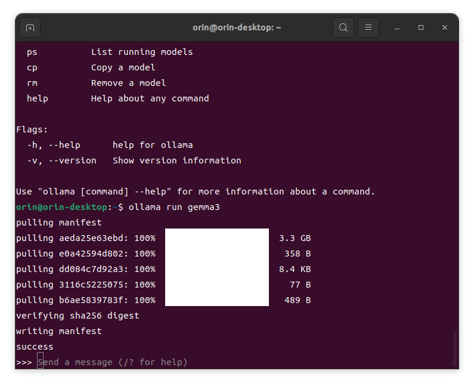The height and width of the screenshot is (386, 474).
Task: Click the 3.3 GB download size
Action: pyautogui.click(x=295, y=238)
